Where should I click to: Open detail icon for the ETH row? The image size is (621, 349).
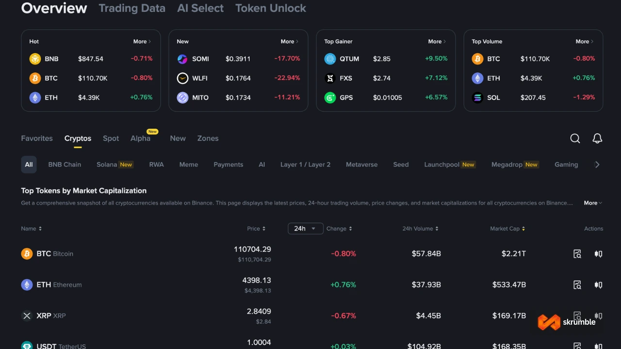pyautogui.click(x=577, y=285)
